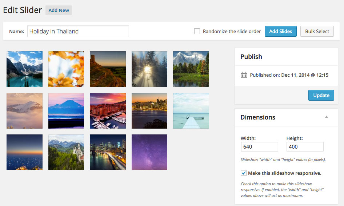Select the night highway light trails thumbnail
The height and width of the screenshot is (206, 344).
click(108, 152)
